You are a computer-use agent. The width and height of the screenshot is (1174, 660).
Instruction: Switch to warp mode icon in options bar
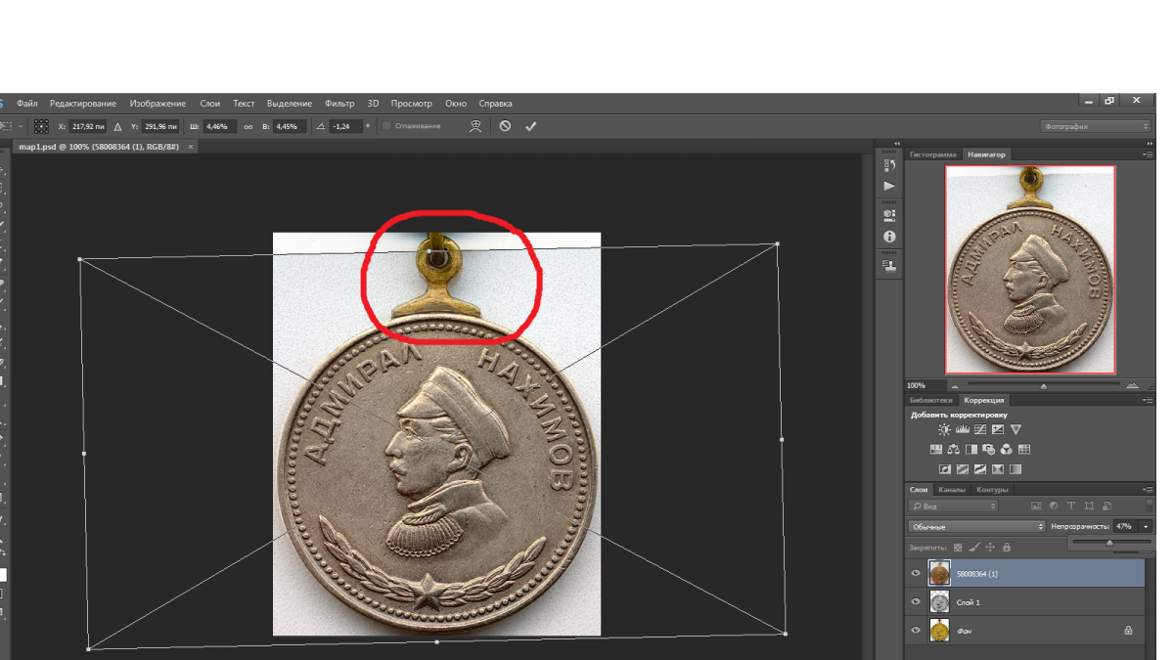[475, 126]
